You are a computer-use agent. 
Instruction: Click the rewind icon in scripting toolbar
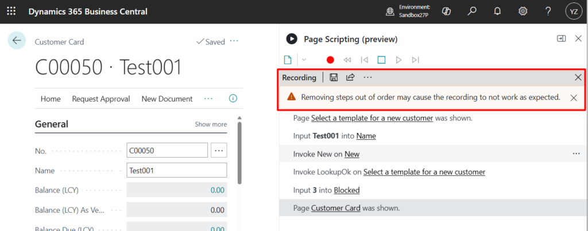(x=347, y=60)
